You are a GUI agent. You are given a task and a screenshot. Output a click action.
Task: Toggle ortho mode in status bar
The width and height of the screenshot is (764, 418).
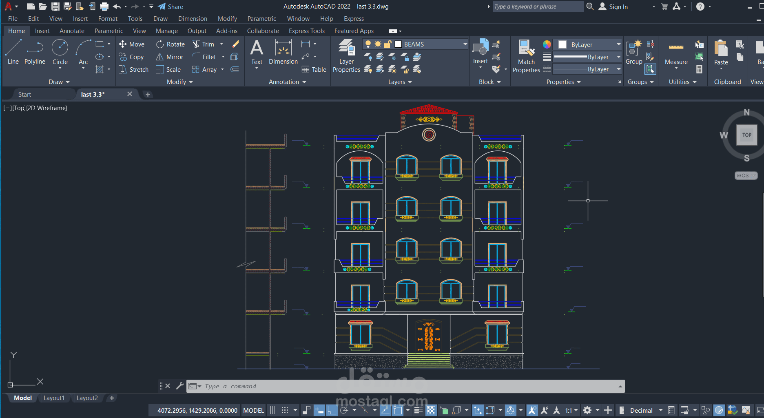332,410
